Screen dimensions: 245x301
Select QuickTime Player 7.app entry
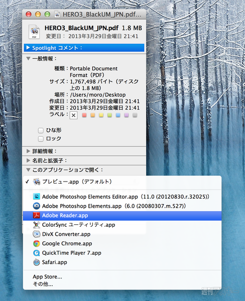122,253
